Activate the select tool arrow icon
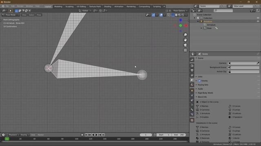 [x=11, y=11]
